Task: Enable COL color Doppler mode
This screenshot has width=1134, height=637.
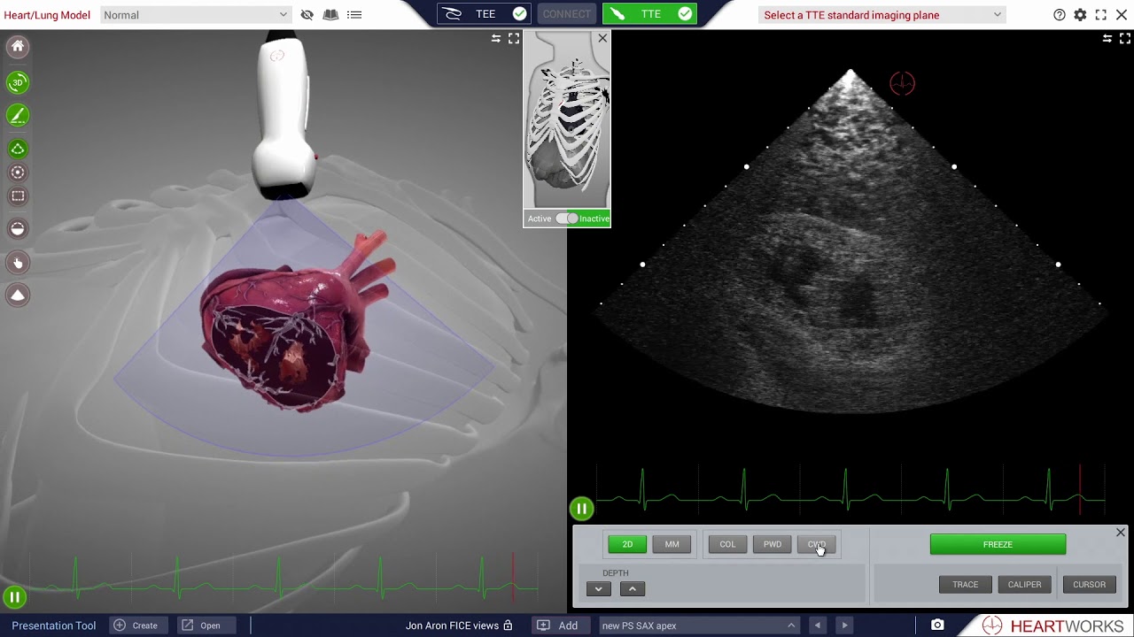Action: tap(727, 544)
